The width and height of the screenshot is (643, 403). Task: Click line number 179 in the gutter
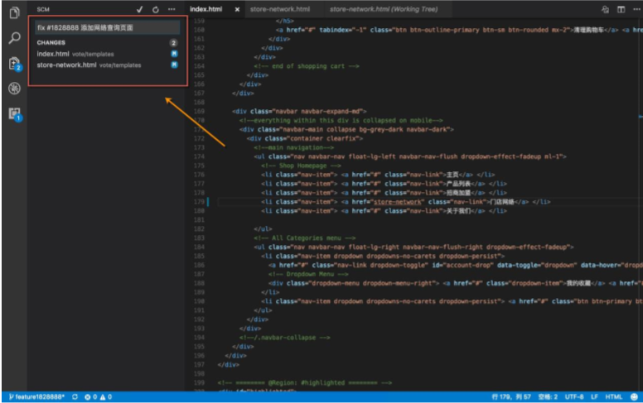200,202
